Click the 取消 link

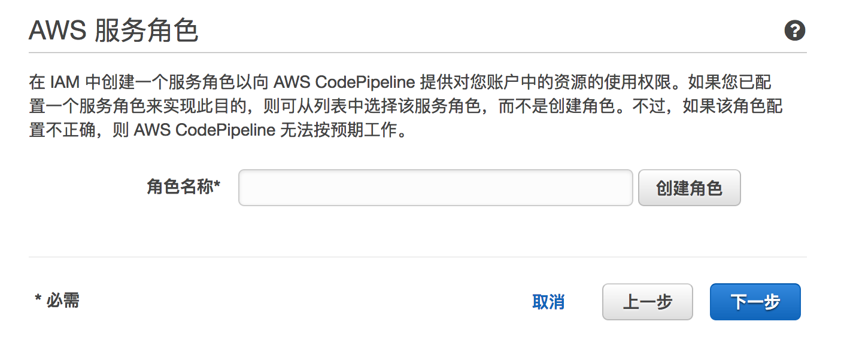point(548,302)
